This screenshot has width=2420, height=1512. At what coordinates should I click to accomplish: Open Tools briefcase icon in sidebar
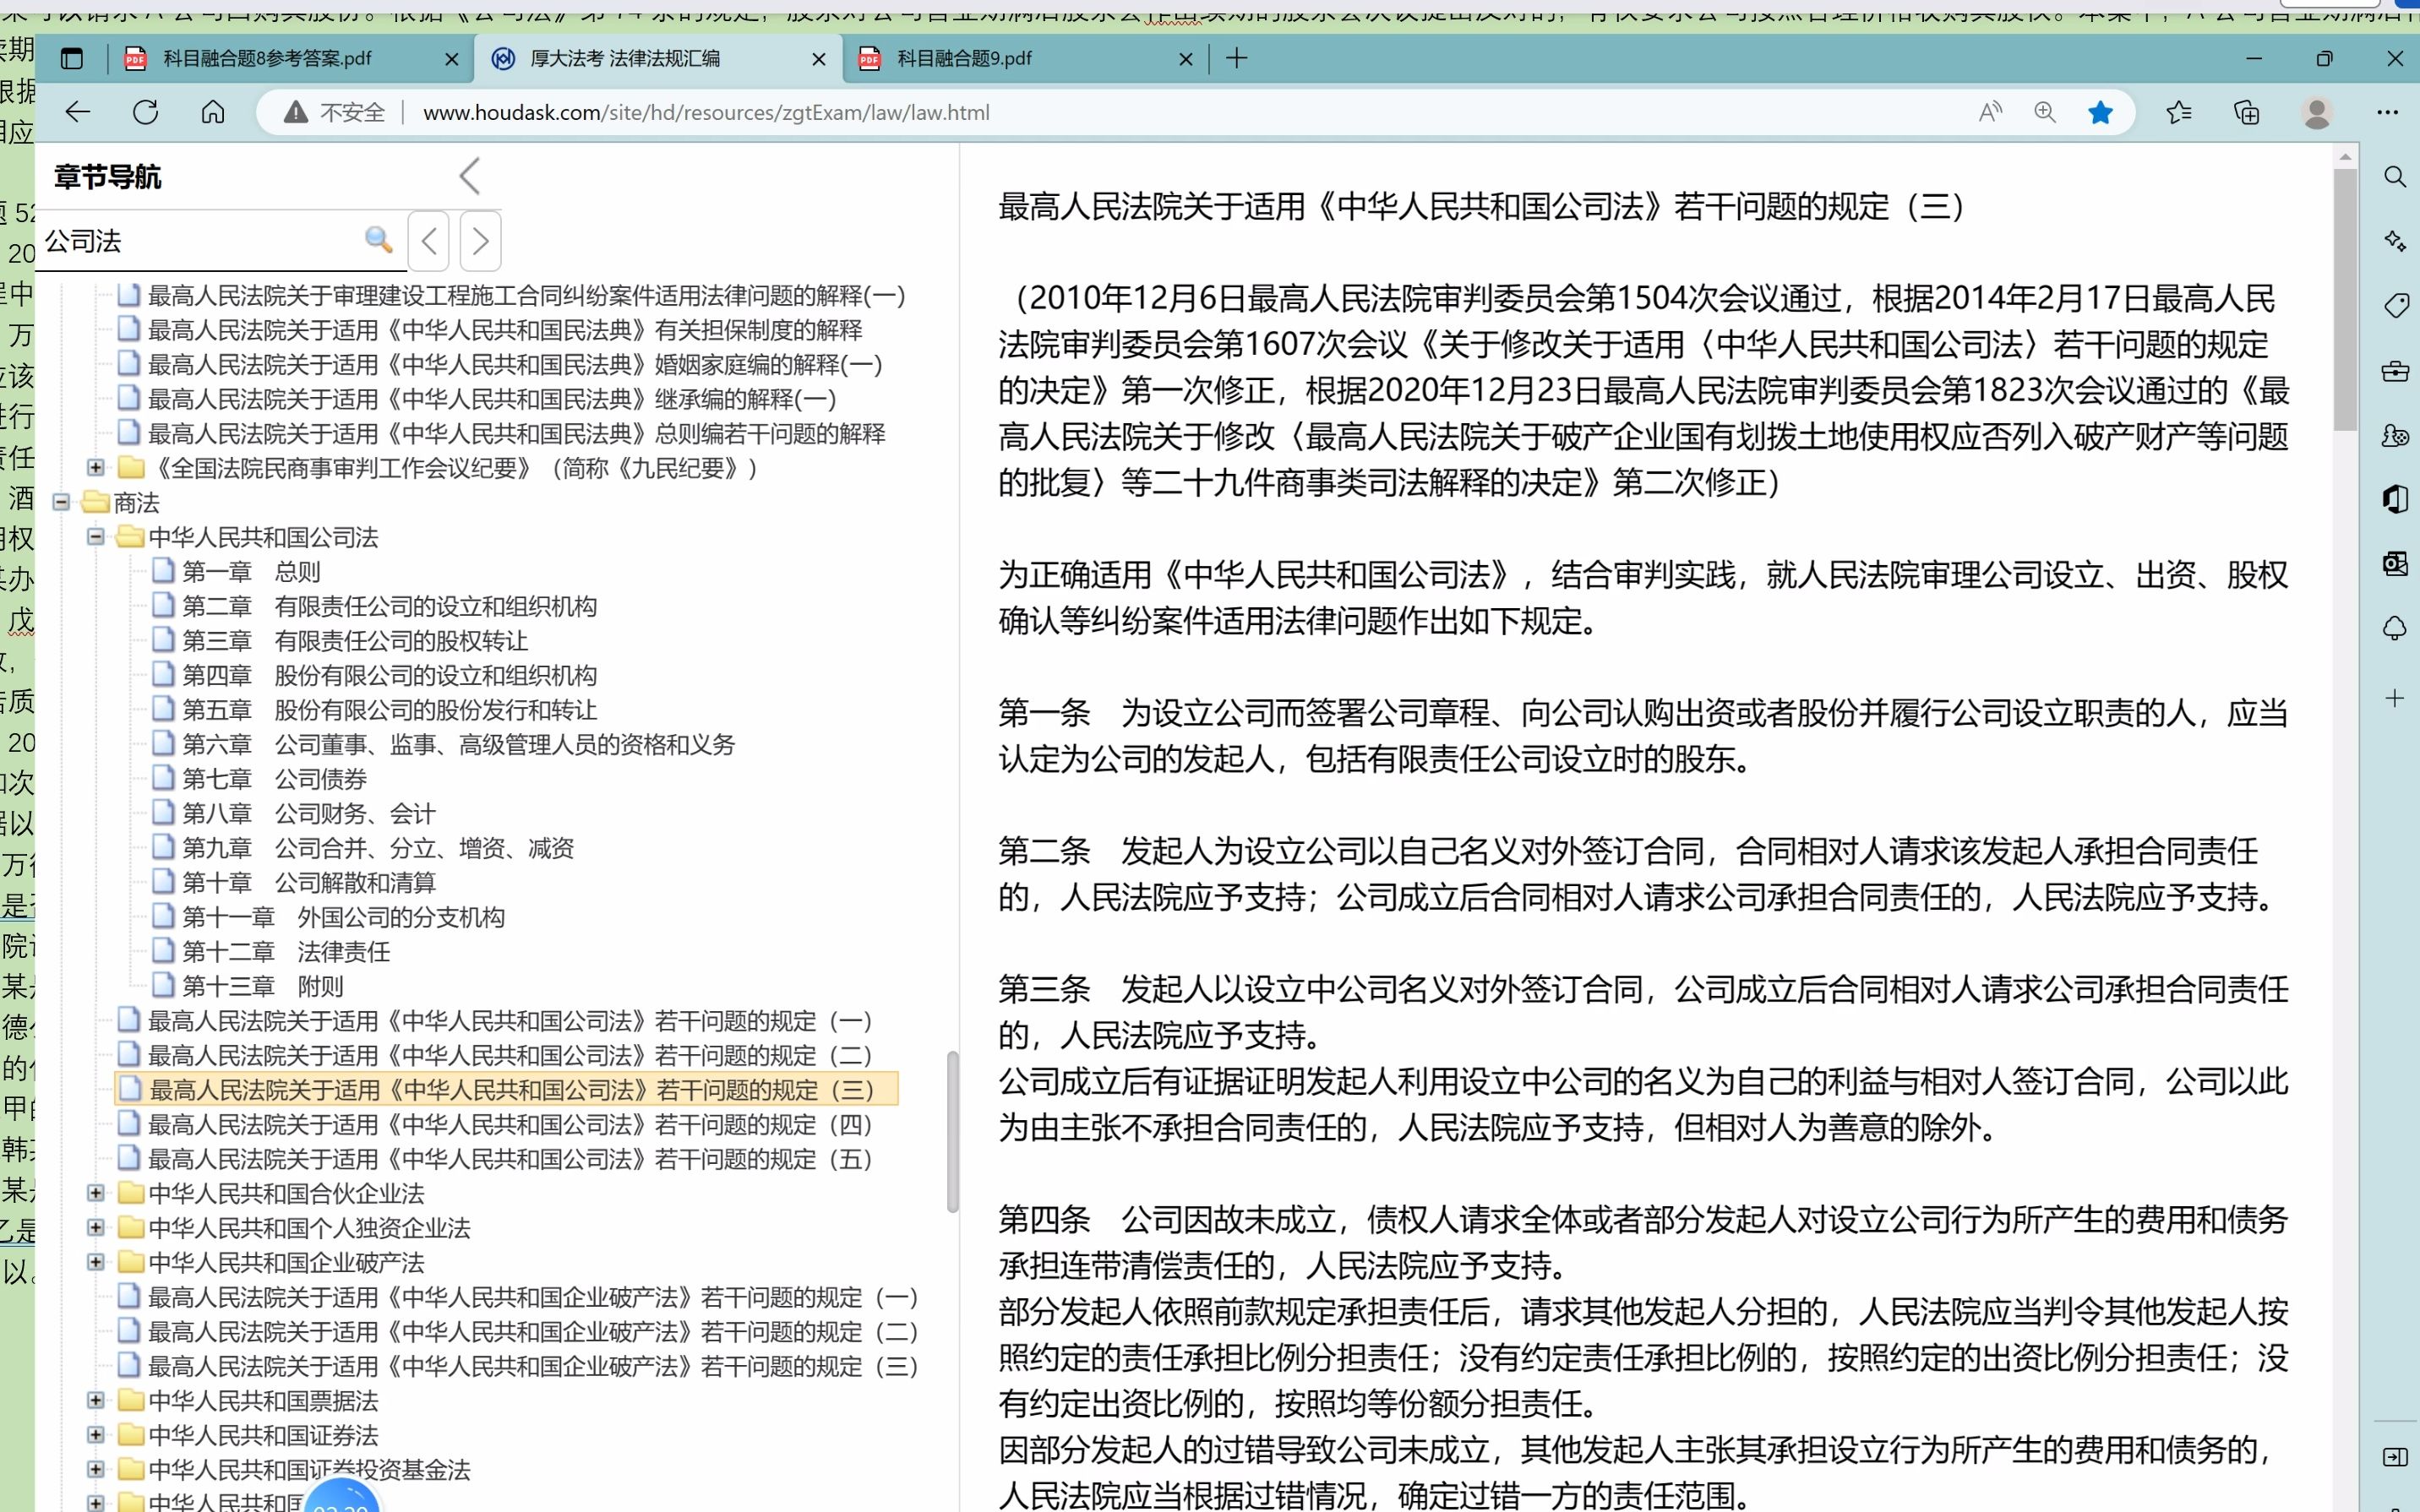click(2395, 371)
